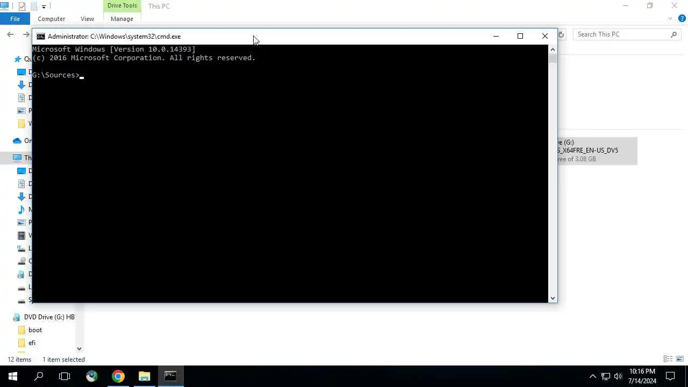Show hidden system tray icons
Screen dimensions: 688x387
[x=593, y=376]
